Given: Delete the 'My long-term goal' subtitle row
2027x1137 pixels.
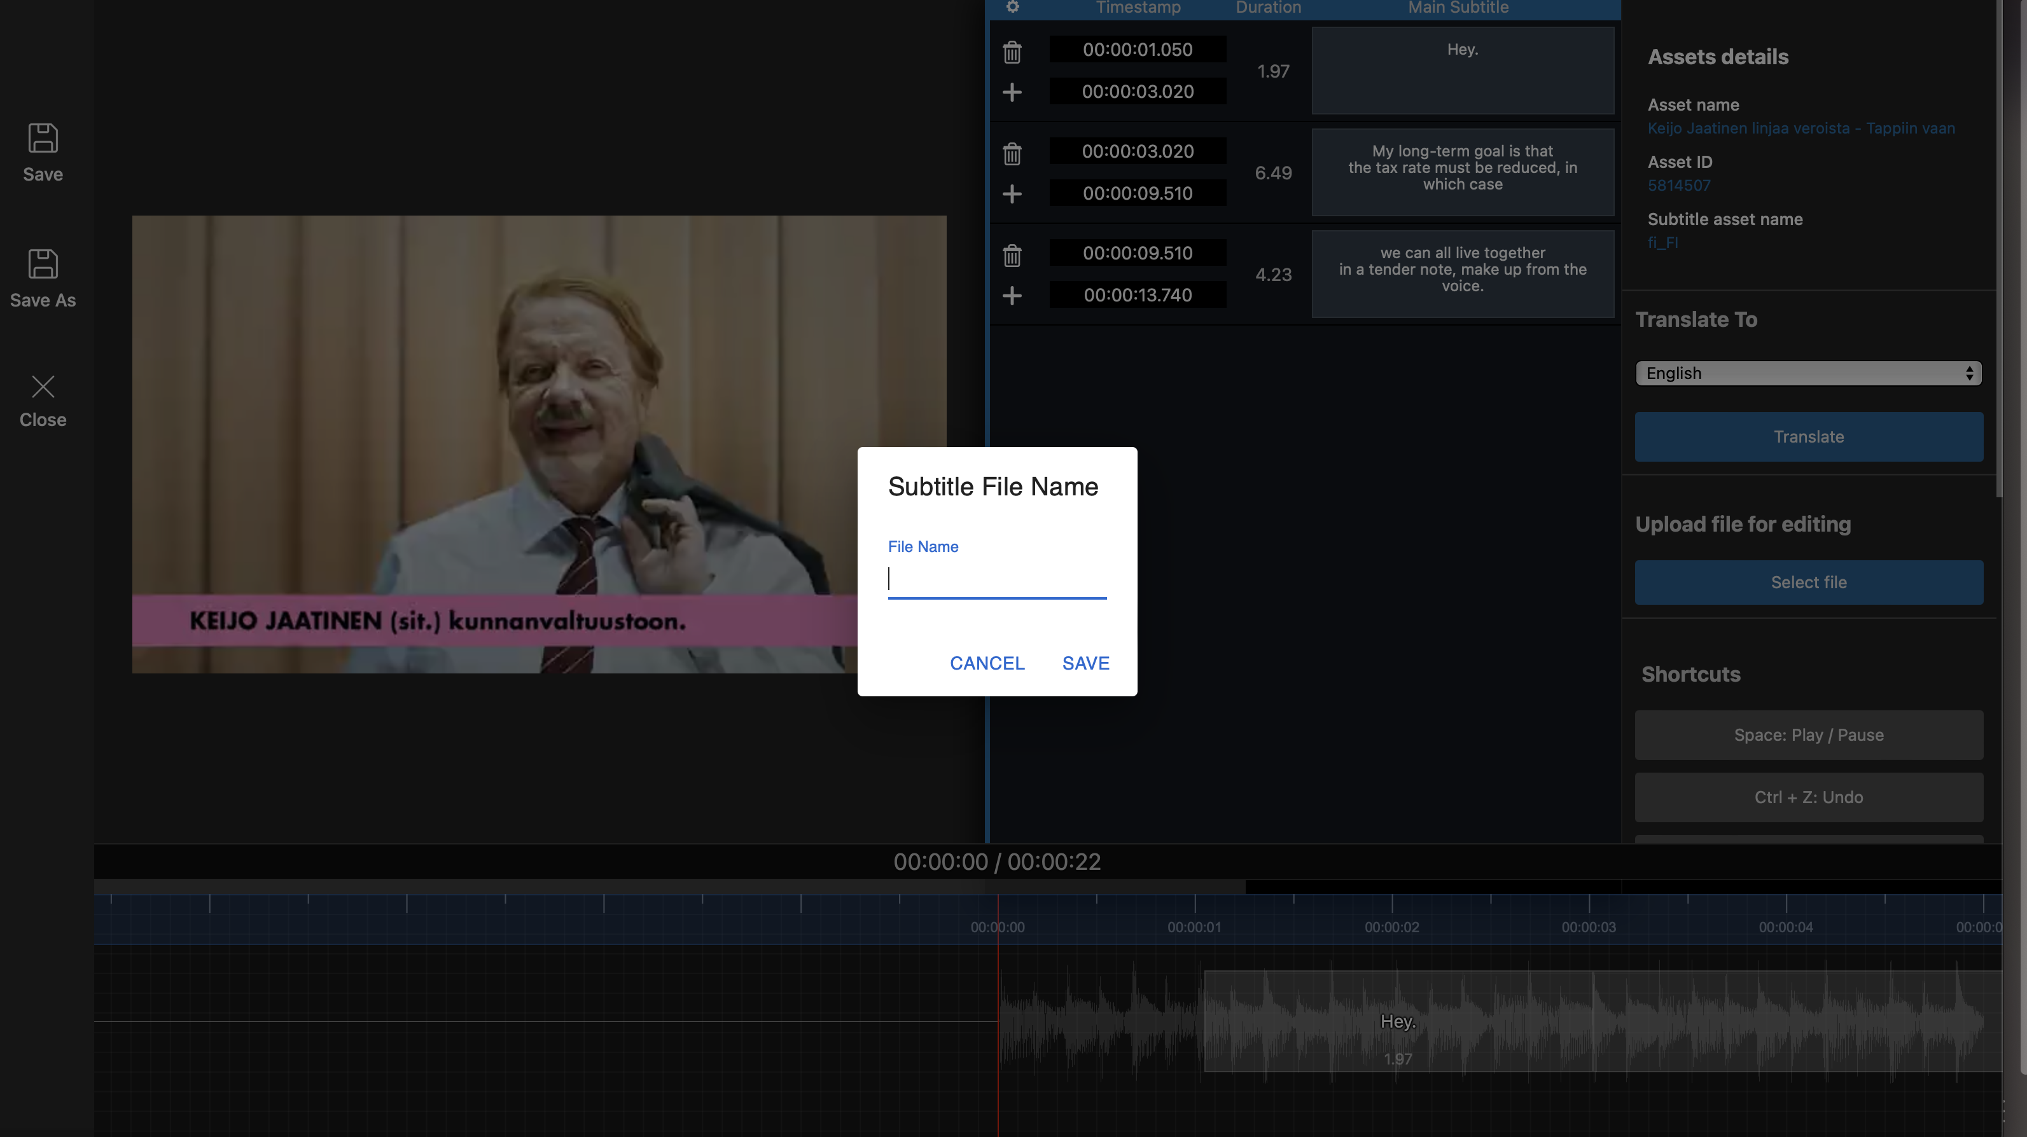Looking at the screenshot, I should click(x=1012, y=153).
